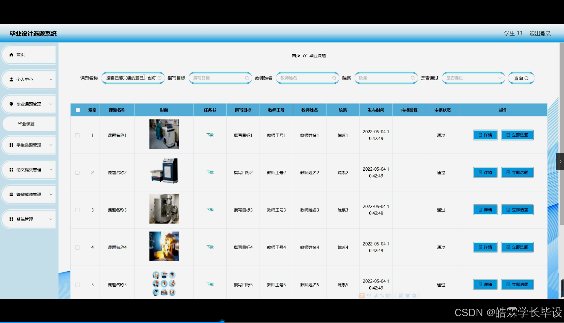Expand the 答辩成绩管理 menu chevron
Viewport: 564px width, 323px height.
[51, 194]
